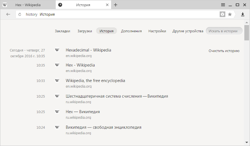Click favicon beside Шестнадцатеричная система счисления entry
250x146 pixels.
coord(57,96)
